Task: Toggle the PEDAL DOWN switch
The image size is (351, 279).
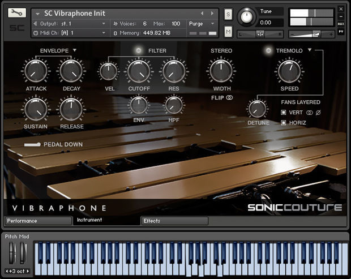Action: click(32, 144)
